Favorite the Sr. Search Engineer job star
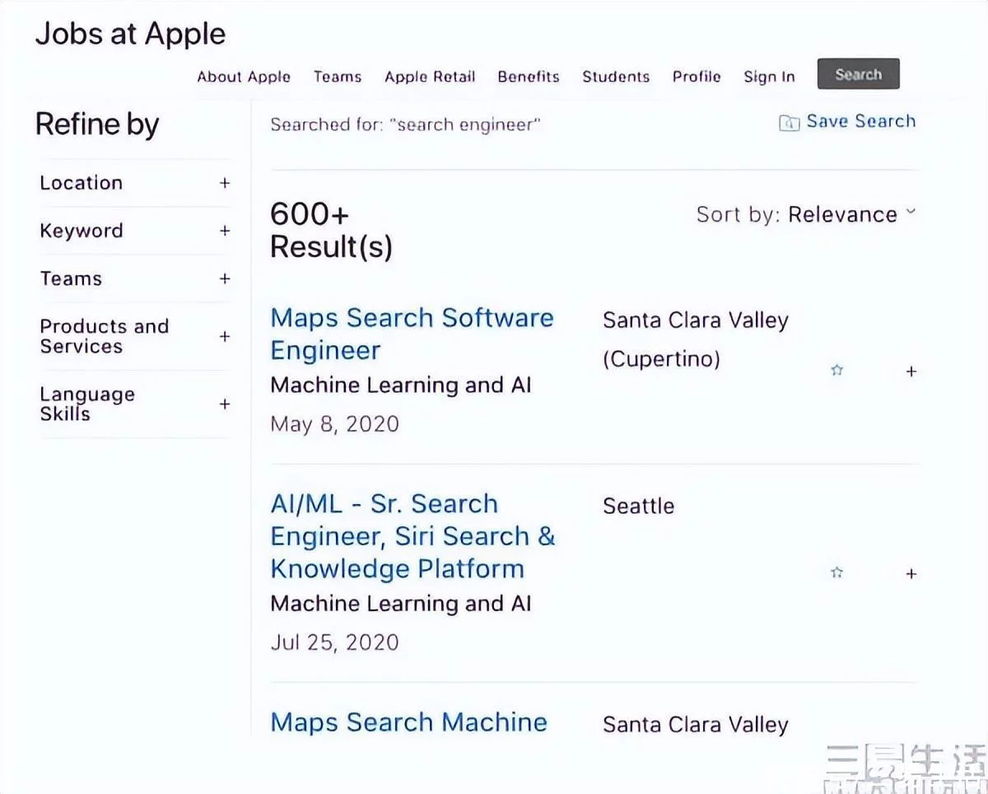The width and height of the screenshot is (988, 794). (837, 572)
